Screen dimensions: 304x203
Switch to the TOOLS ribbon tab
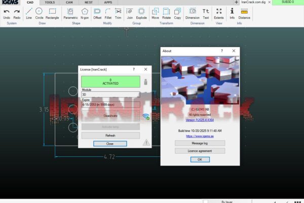click(x=50, y=3)
